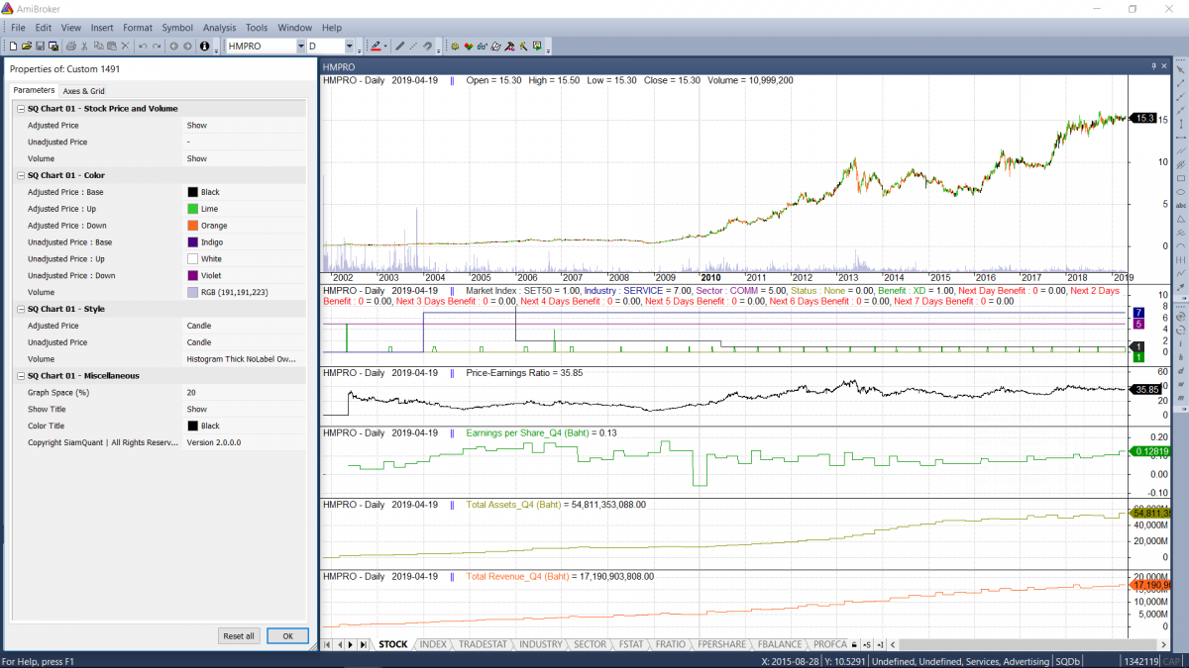Select the abc text drawing tool

pyautogui.click(x=1180, y=204)
